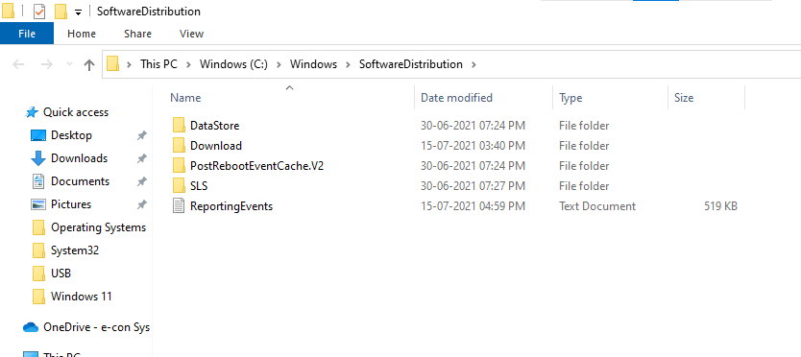This screenshot has height=357, width=801.
Task: Click the Pictures icon in sidebar
Action: (38, 204)
